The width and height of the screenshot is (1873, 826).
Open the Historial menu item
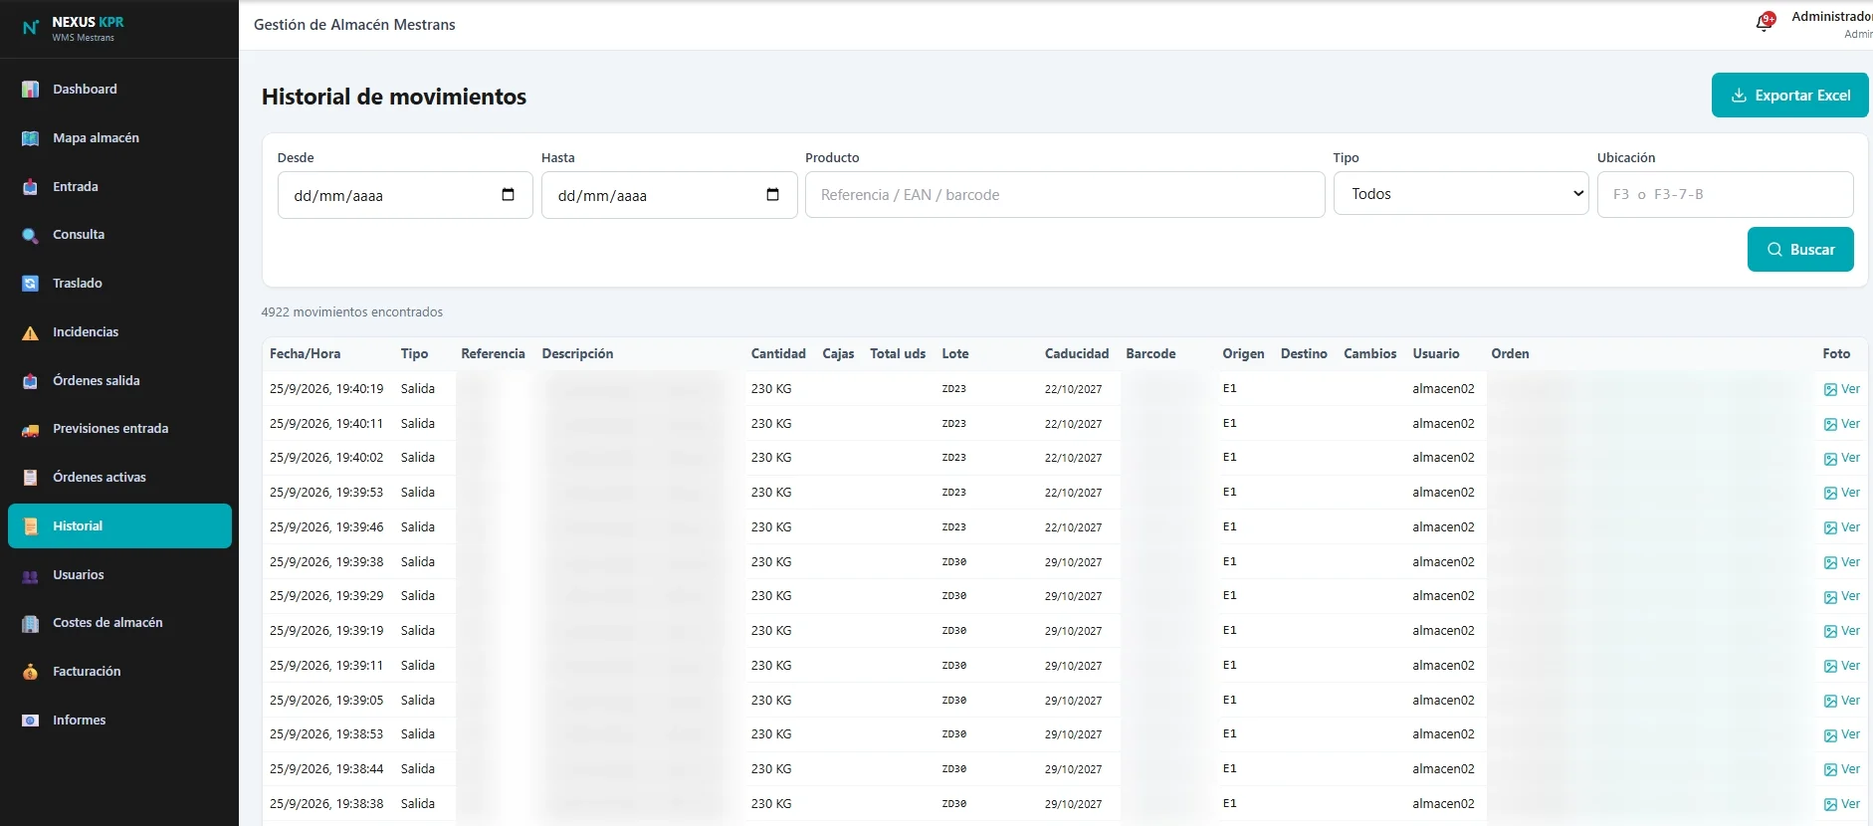119,525
